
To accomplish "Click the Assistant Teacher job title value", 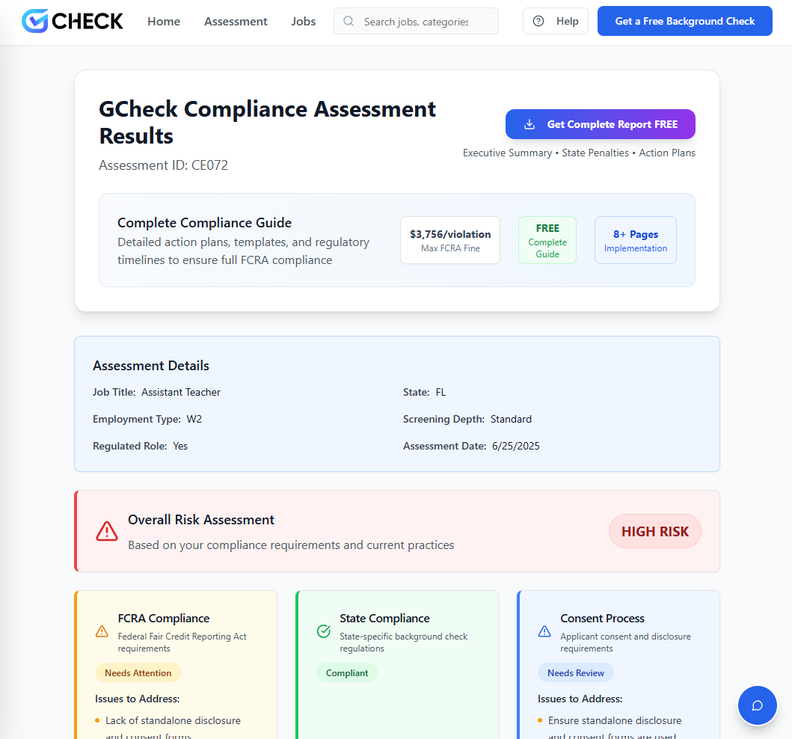I will point(181,392).
